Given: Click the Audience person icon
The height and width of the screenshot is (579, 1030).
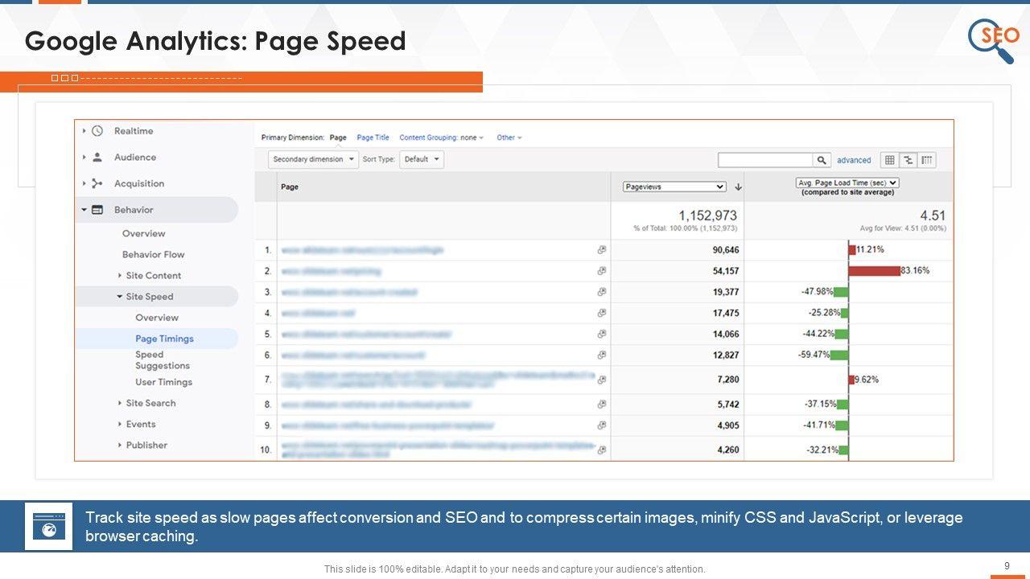Looking at the screenshot, I should pos(97,158).
